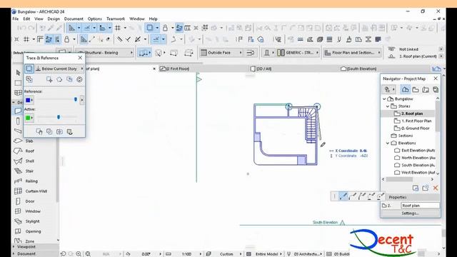Click the Reference intensity slider handle
Screen dimensions: 457x257
click(76, 100)
